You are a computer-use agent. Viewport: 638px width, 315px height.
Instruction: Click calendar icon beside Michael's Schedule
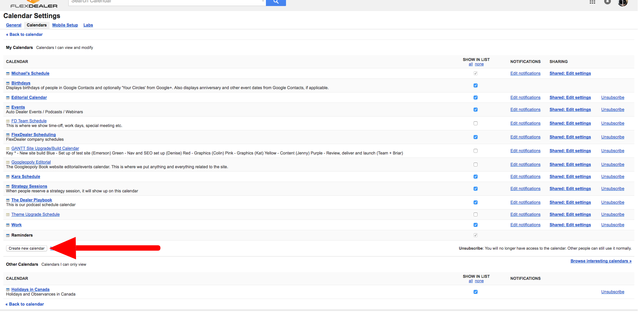point(8,74)
